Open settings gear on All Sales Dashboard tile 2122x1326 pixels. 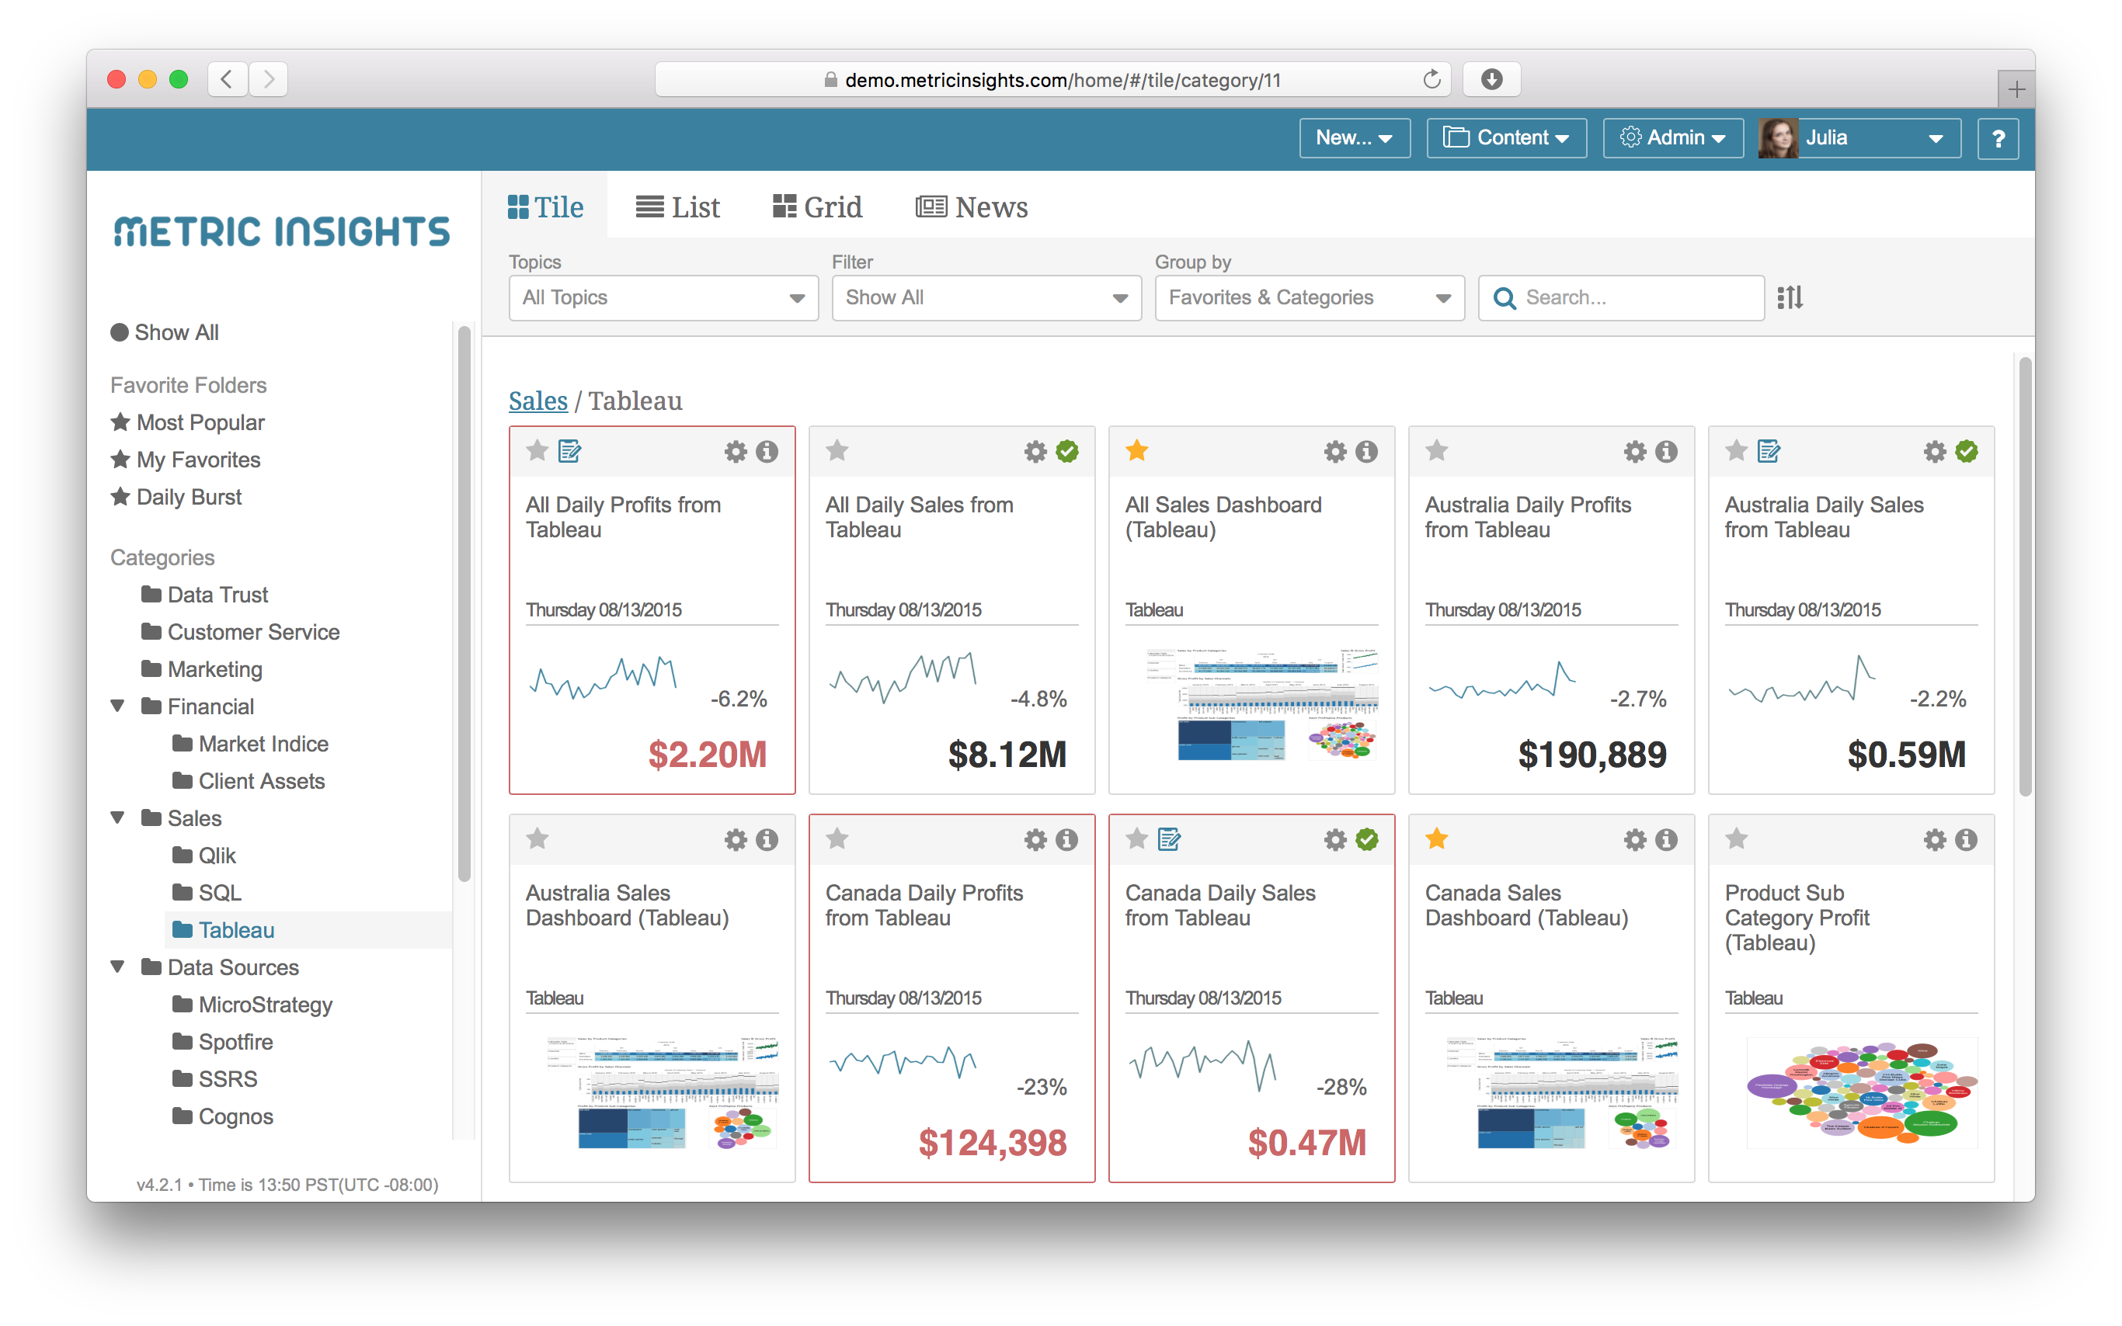coord(1335,452)
